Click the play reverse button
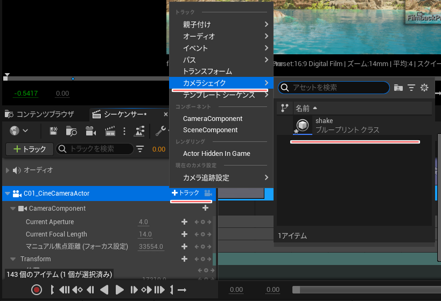 tap(104, 290)
